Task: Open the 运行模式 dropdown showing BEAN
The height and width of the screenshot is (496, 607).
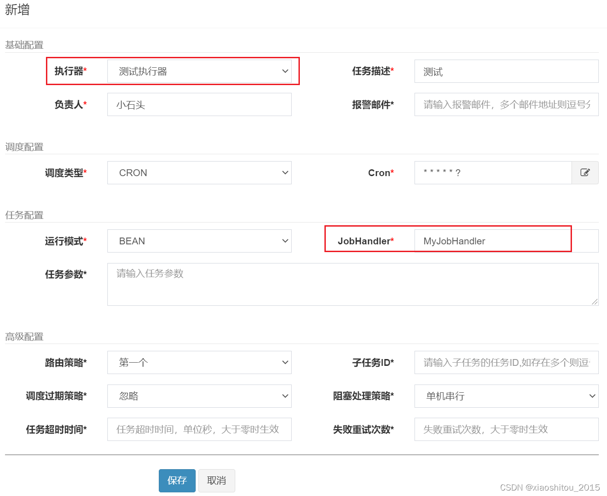Action: pos(199,241)
